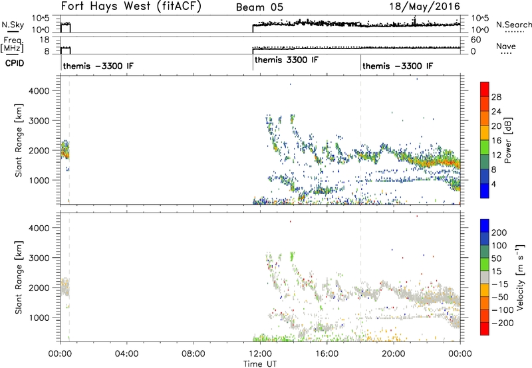Click the blue bottom of Power colorbar
The width and height of the screenshot is (532, 368).
485,191
